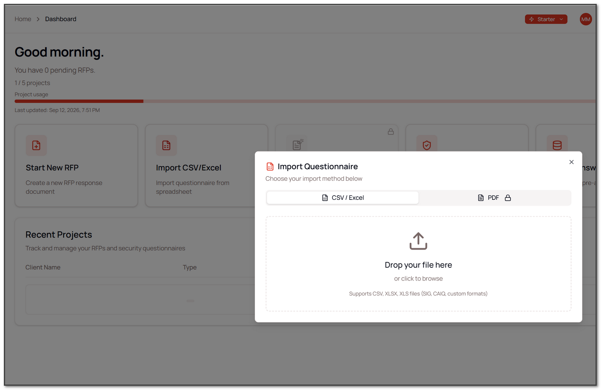Viewport: 601px width, 390px height.
Task: Click the Start New RFP card icon
Action: pos(36,145)
